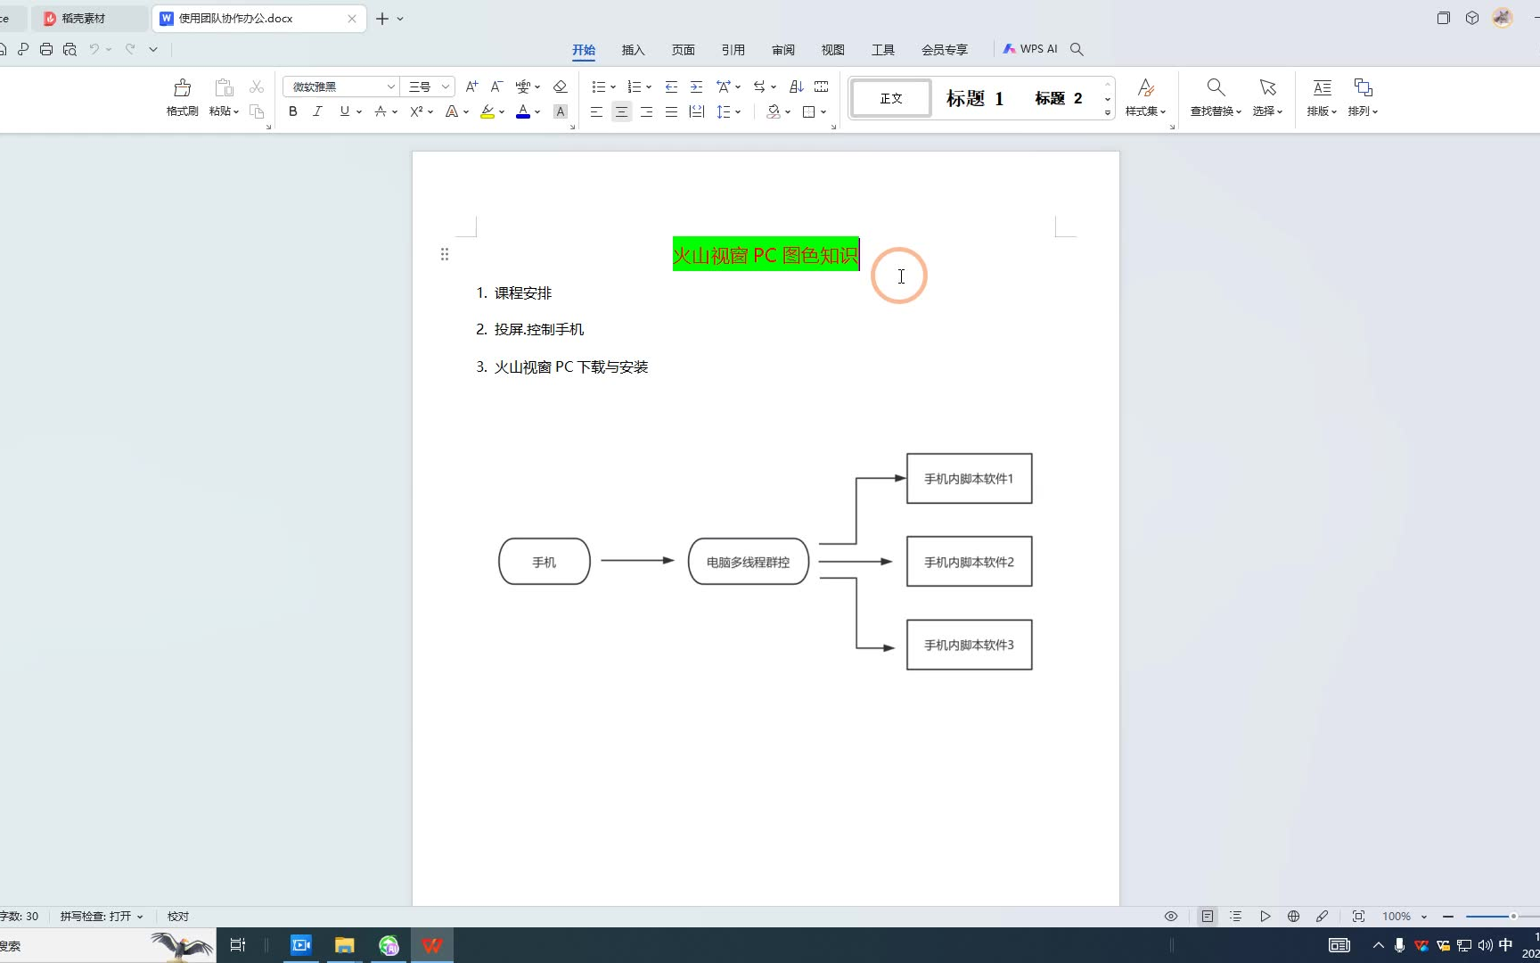Image resolution: width=1540 pixels, height=963 pixels.
Task: Apply the 标题 1 style
Action: click(975, 98)
